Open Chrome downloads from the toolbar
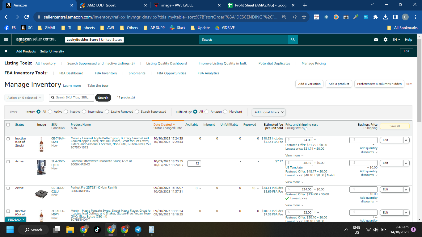The height and width of the screenshot is (237, 422). pos(386,17)
